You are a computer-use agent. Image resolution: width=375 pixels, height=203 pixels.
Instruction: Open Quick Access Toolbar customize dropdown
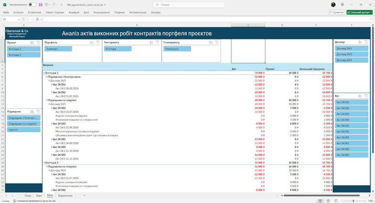[62, 5]
